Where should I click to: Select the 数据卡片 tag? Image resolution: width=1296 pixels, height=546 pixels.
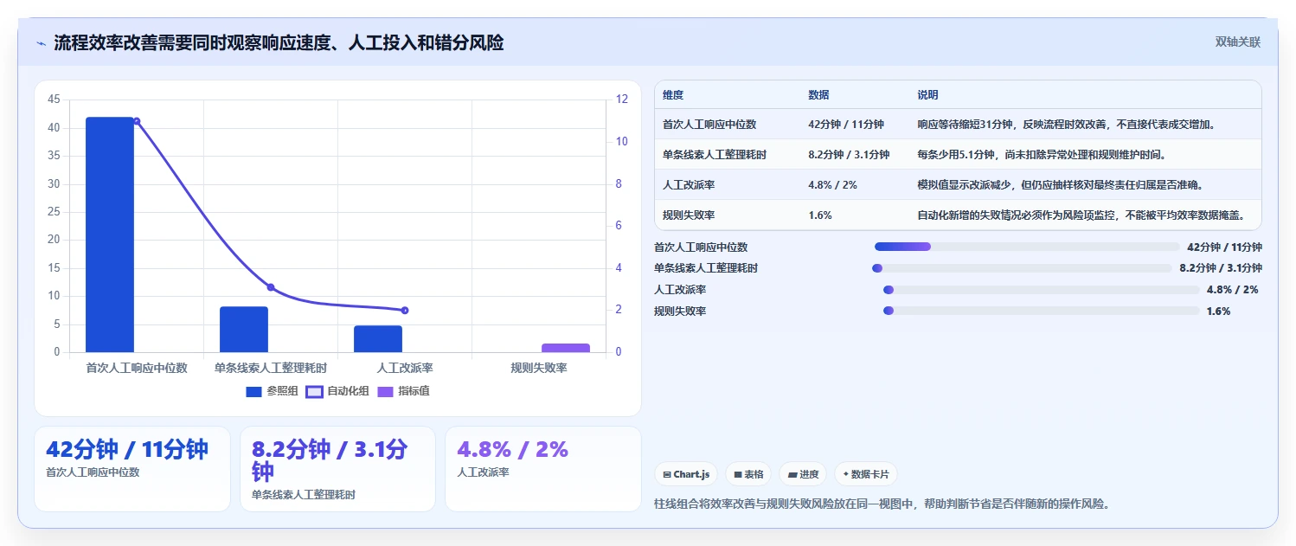[866, 474]
